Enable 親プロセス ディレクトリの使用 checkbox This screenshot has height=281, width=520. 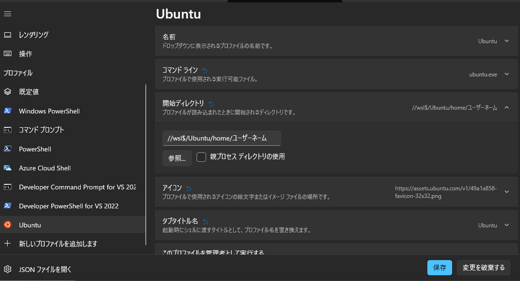pyautogui.click(x=201, y=156)
